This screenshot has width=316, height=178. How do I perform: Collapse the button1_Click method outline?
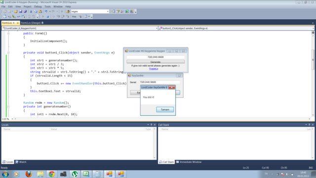click(8, 52)
